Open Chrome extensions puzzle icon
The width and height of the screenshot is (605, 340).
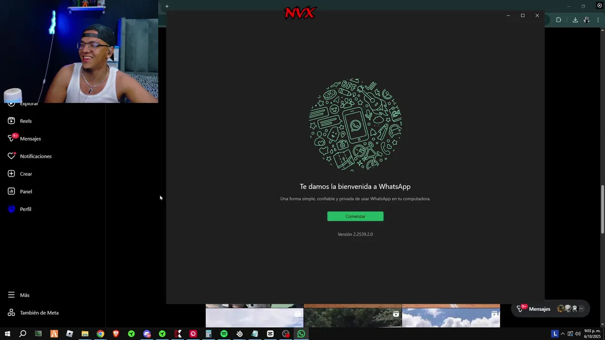pyautogui.click(x=558, y=20)
